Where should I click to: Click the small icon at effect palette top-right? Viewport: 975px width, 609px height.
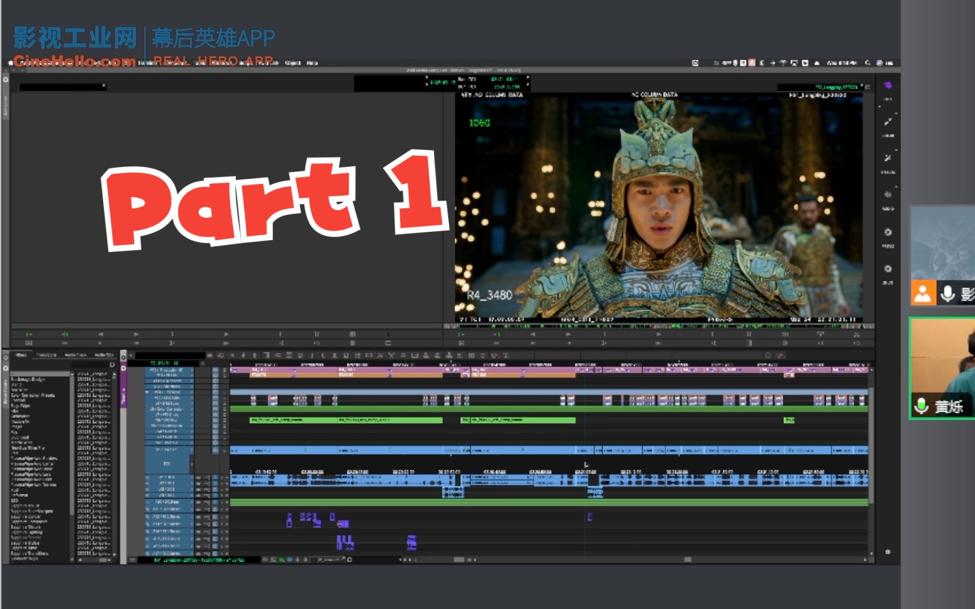(x=112, y=365)
